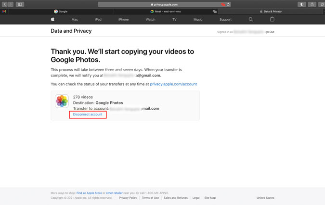325x205 pixels.
Task: Click the Data and Privacy page heading
Action: tap(71, 31)
